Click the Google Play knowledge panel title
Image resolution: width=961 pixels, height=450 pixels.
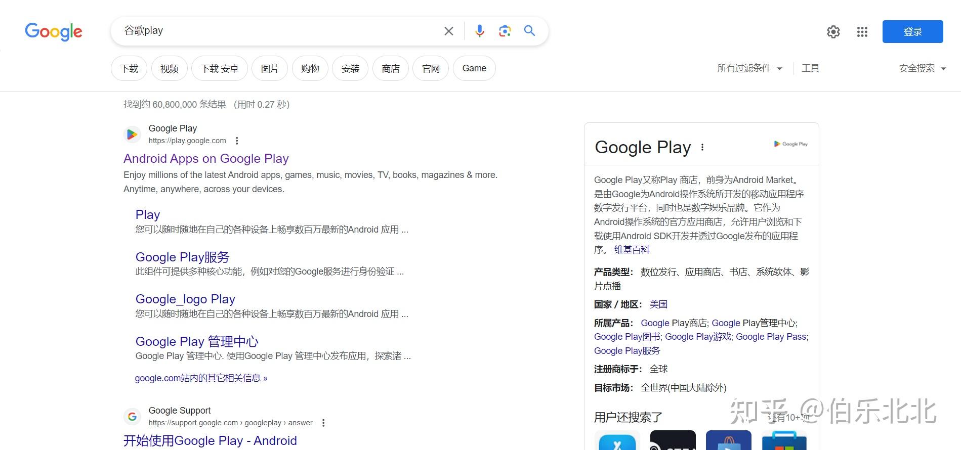(643, 147)
